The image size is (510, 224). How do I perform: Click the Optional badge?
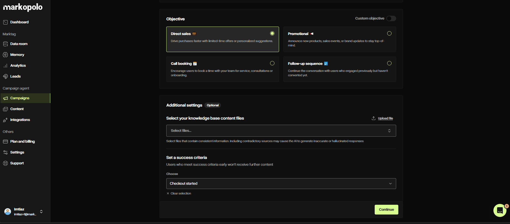click(x=213, y=105)
